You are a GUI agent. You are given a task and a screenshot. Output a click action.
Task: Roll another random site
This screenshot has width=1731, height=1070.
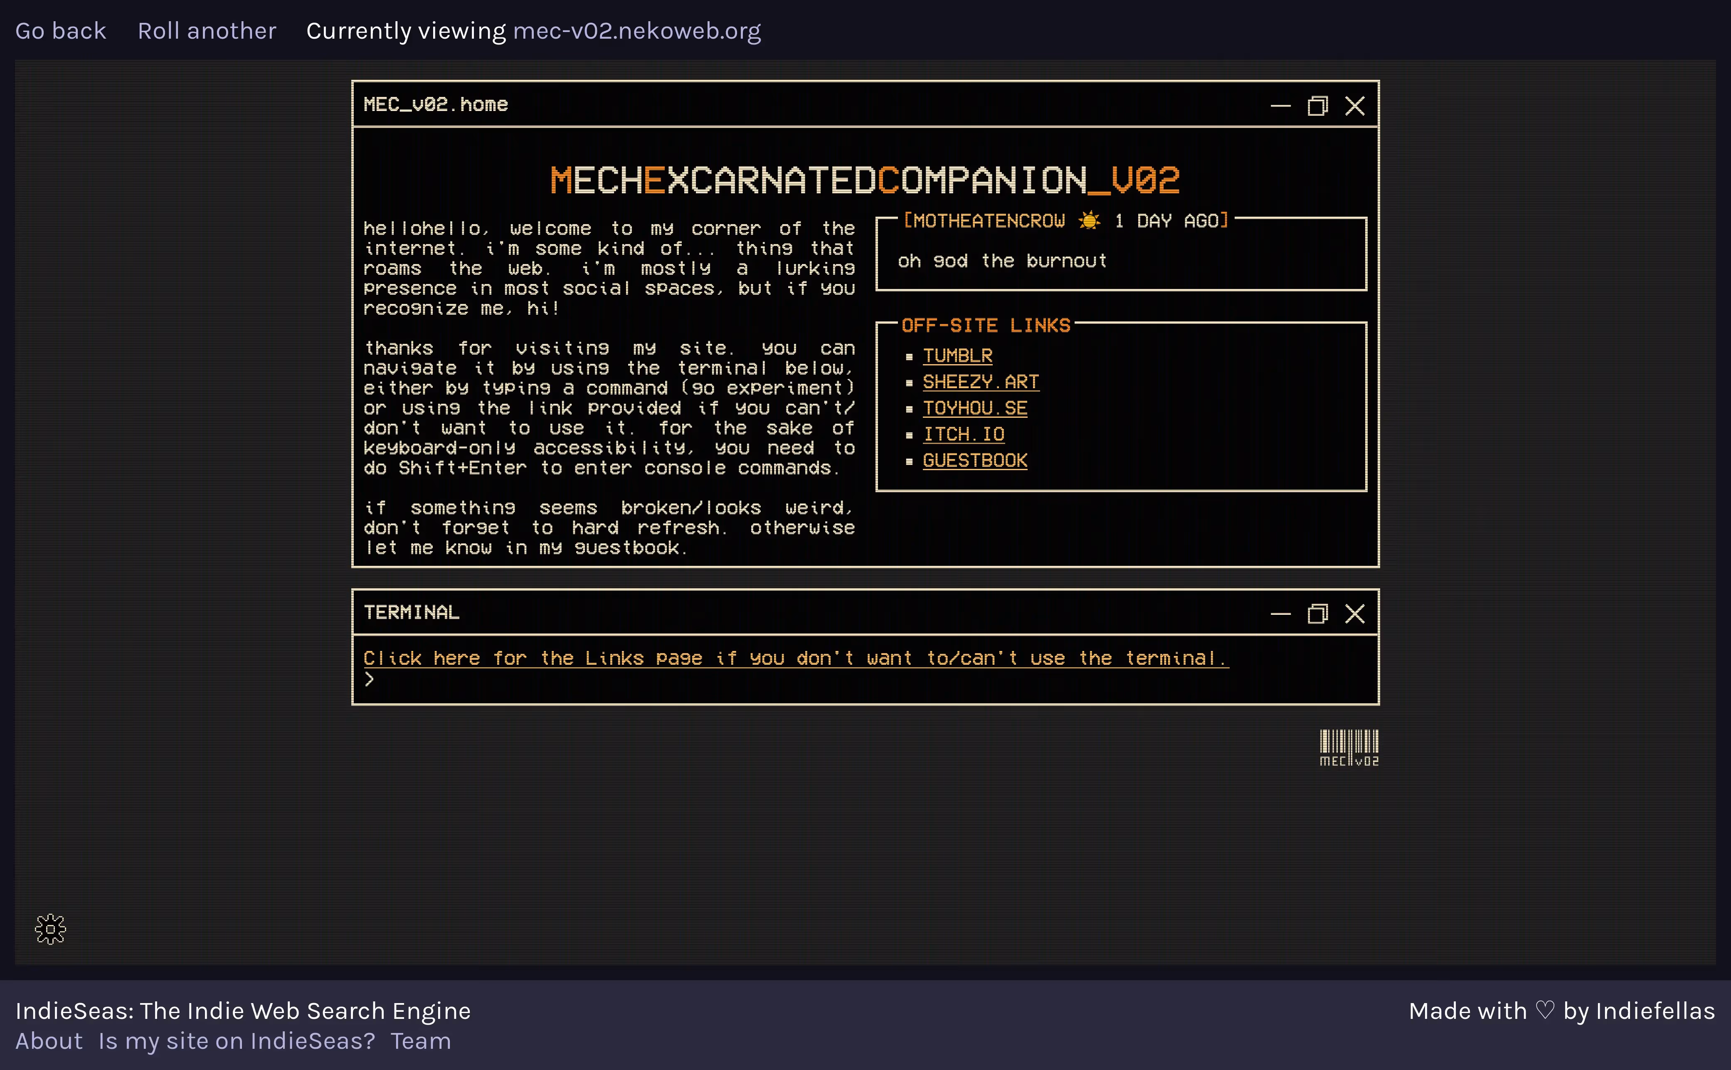207,30
